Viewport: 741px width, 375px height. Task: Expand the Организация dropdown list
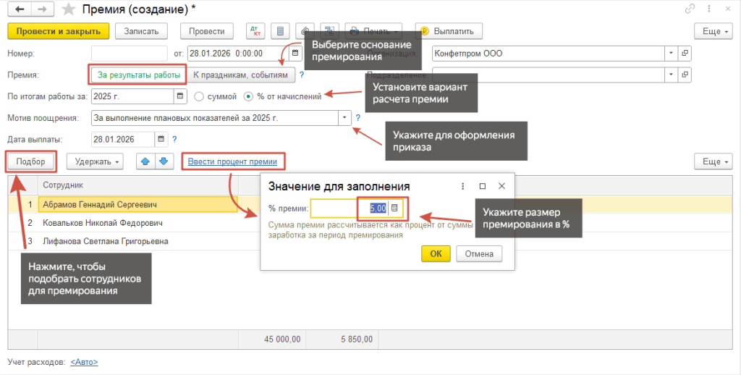pyautogui.click(x=672, y=54)
